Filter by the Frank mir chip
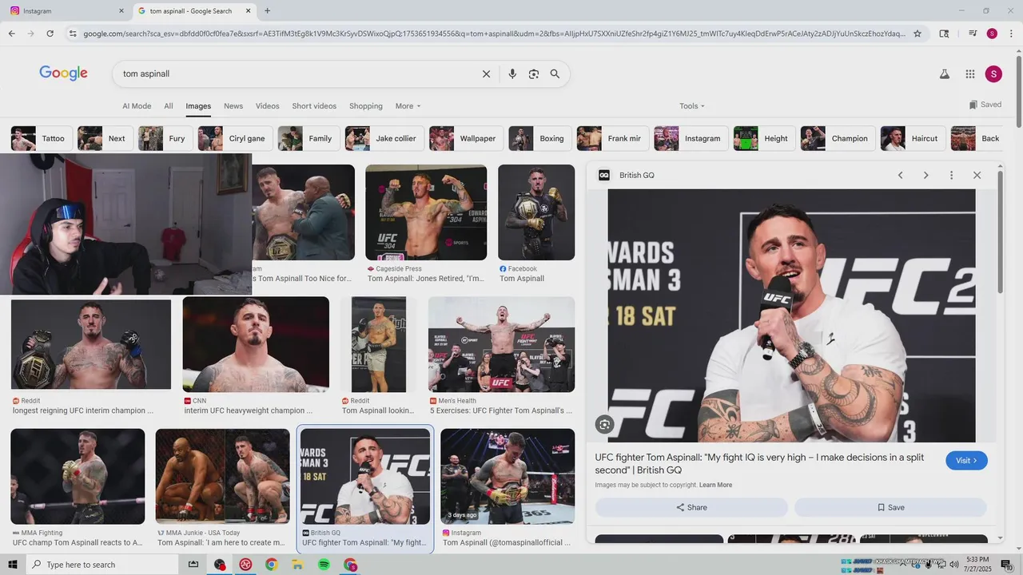 (x=613, y=138)
